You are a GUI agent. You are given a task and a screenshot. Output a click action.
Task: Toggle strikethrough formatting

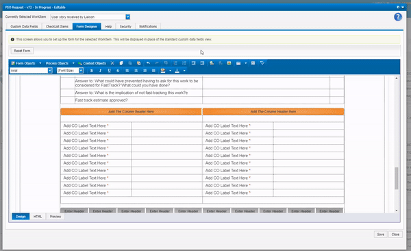[118, 71]
